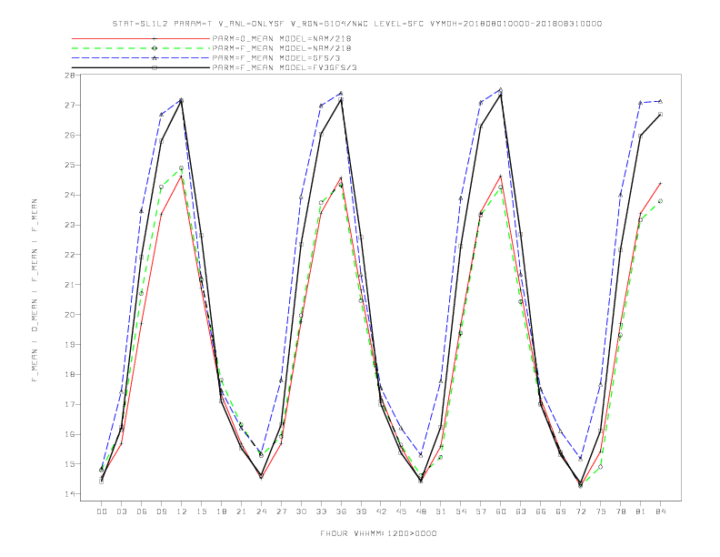
Task: Click the x-axis title FHOUR VHHMM
Action: point(378,533)
